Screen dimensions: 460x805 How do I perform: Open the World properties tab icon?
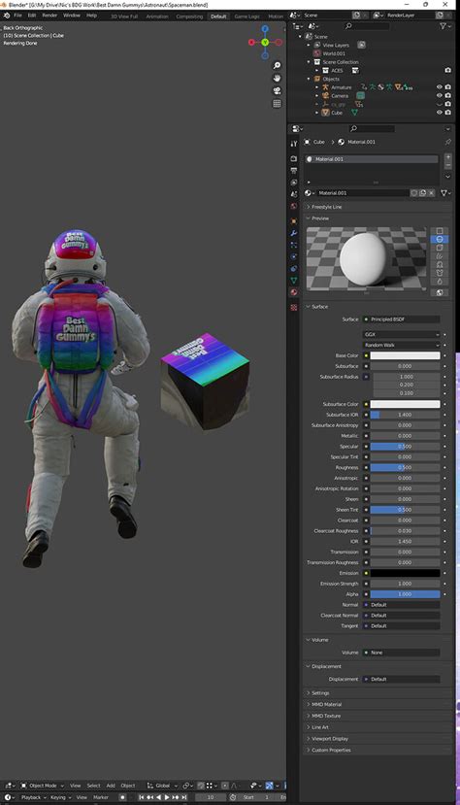pos(294,207)
